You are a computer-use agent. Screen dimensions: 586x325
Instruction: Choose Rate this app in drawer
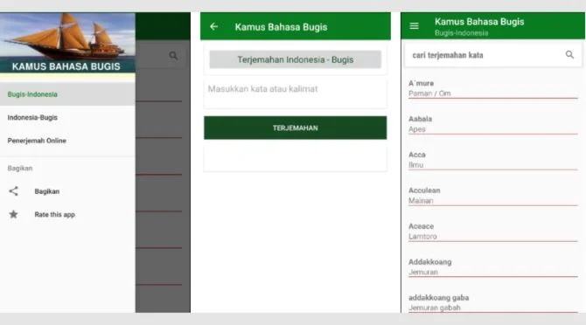pos(67,215)
